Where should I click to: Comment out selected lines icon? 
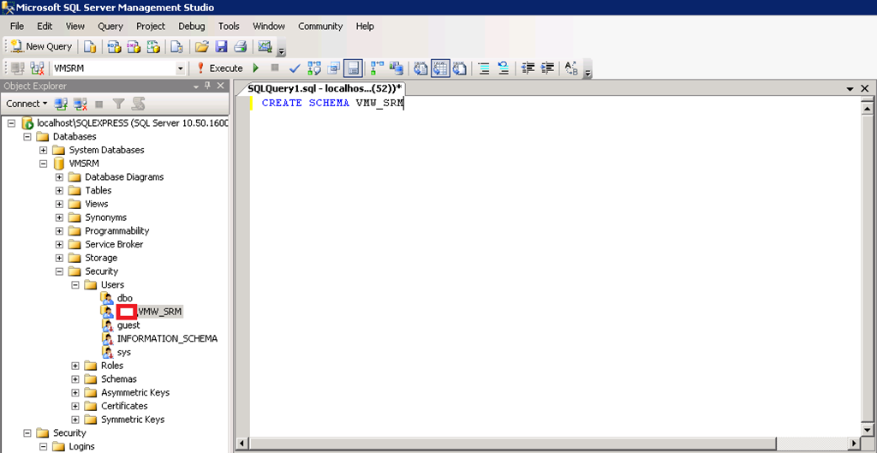tap(484, 69)
